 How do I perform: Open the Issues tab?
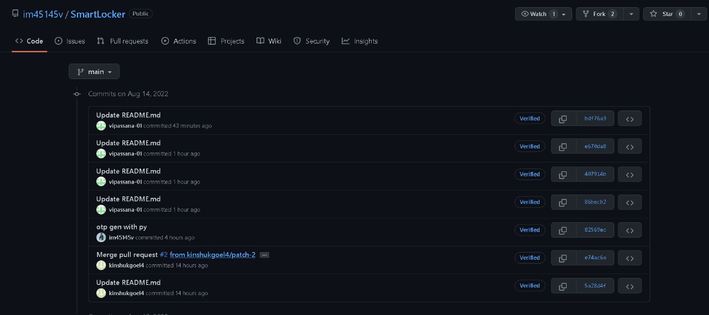tap(70, 41)
